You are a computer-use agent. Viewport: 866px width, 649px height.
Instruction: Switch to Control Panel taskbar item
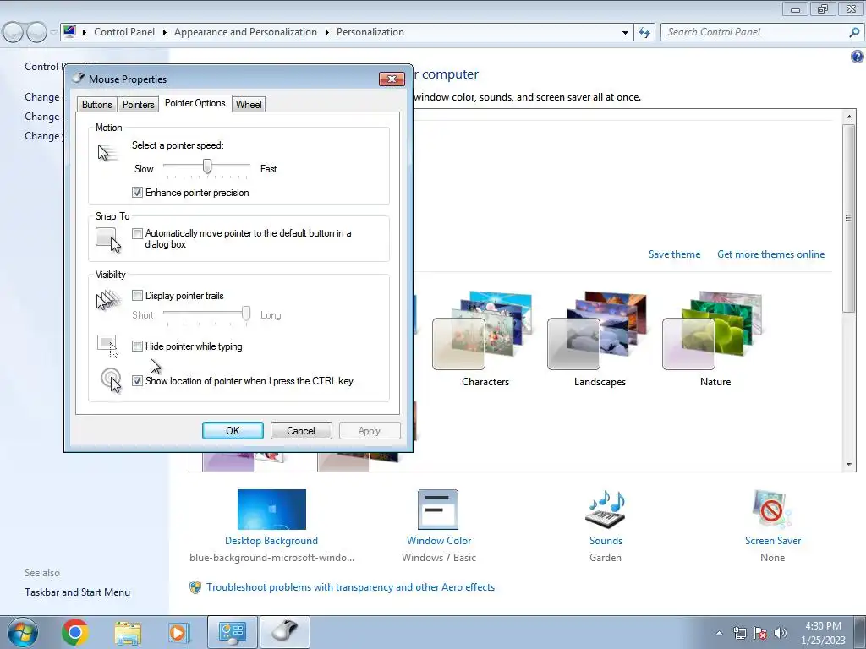(233, 632)
